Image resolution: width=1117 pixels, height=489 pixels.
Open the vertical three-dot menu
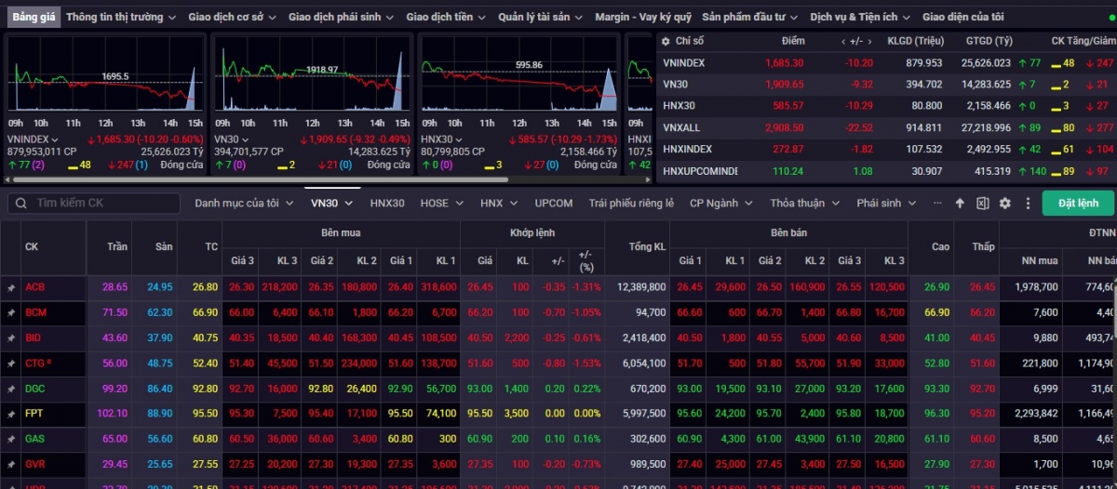(1028, 204)
